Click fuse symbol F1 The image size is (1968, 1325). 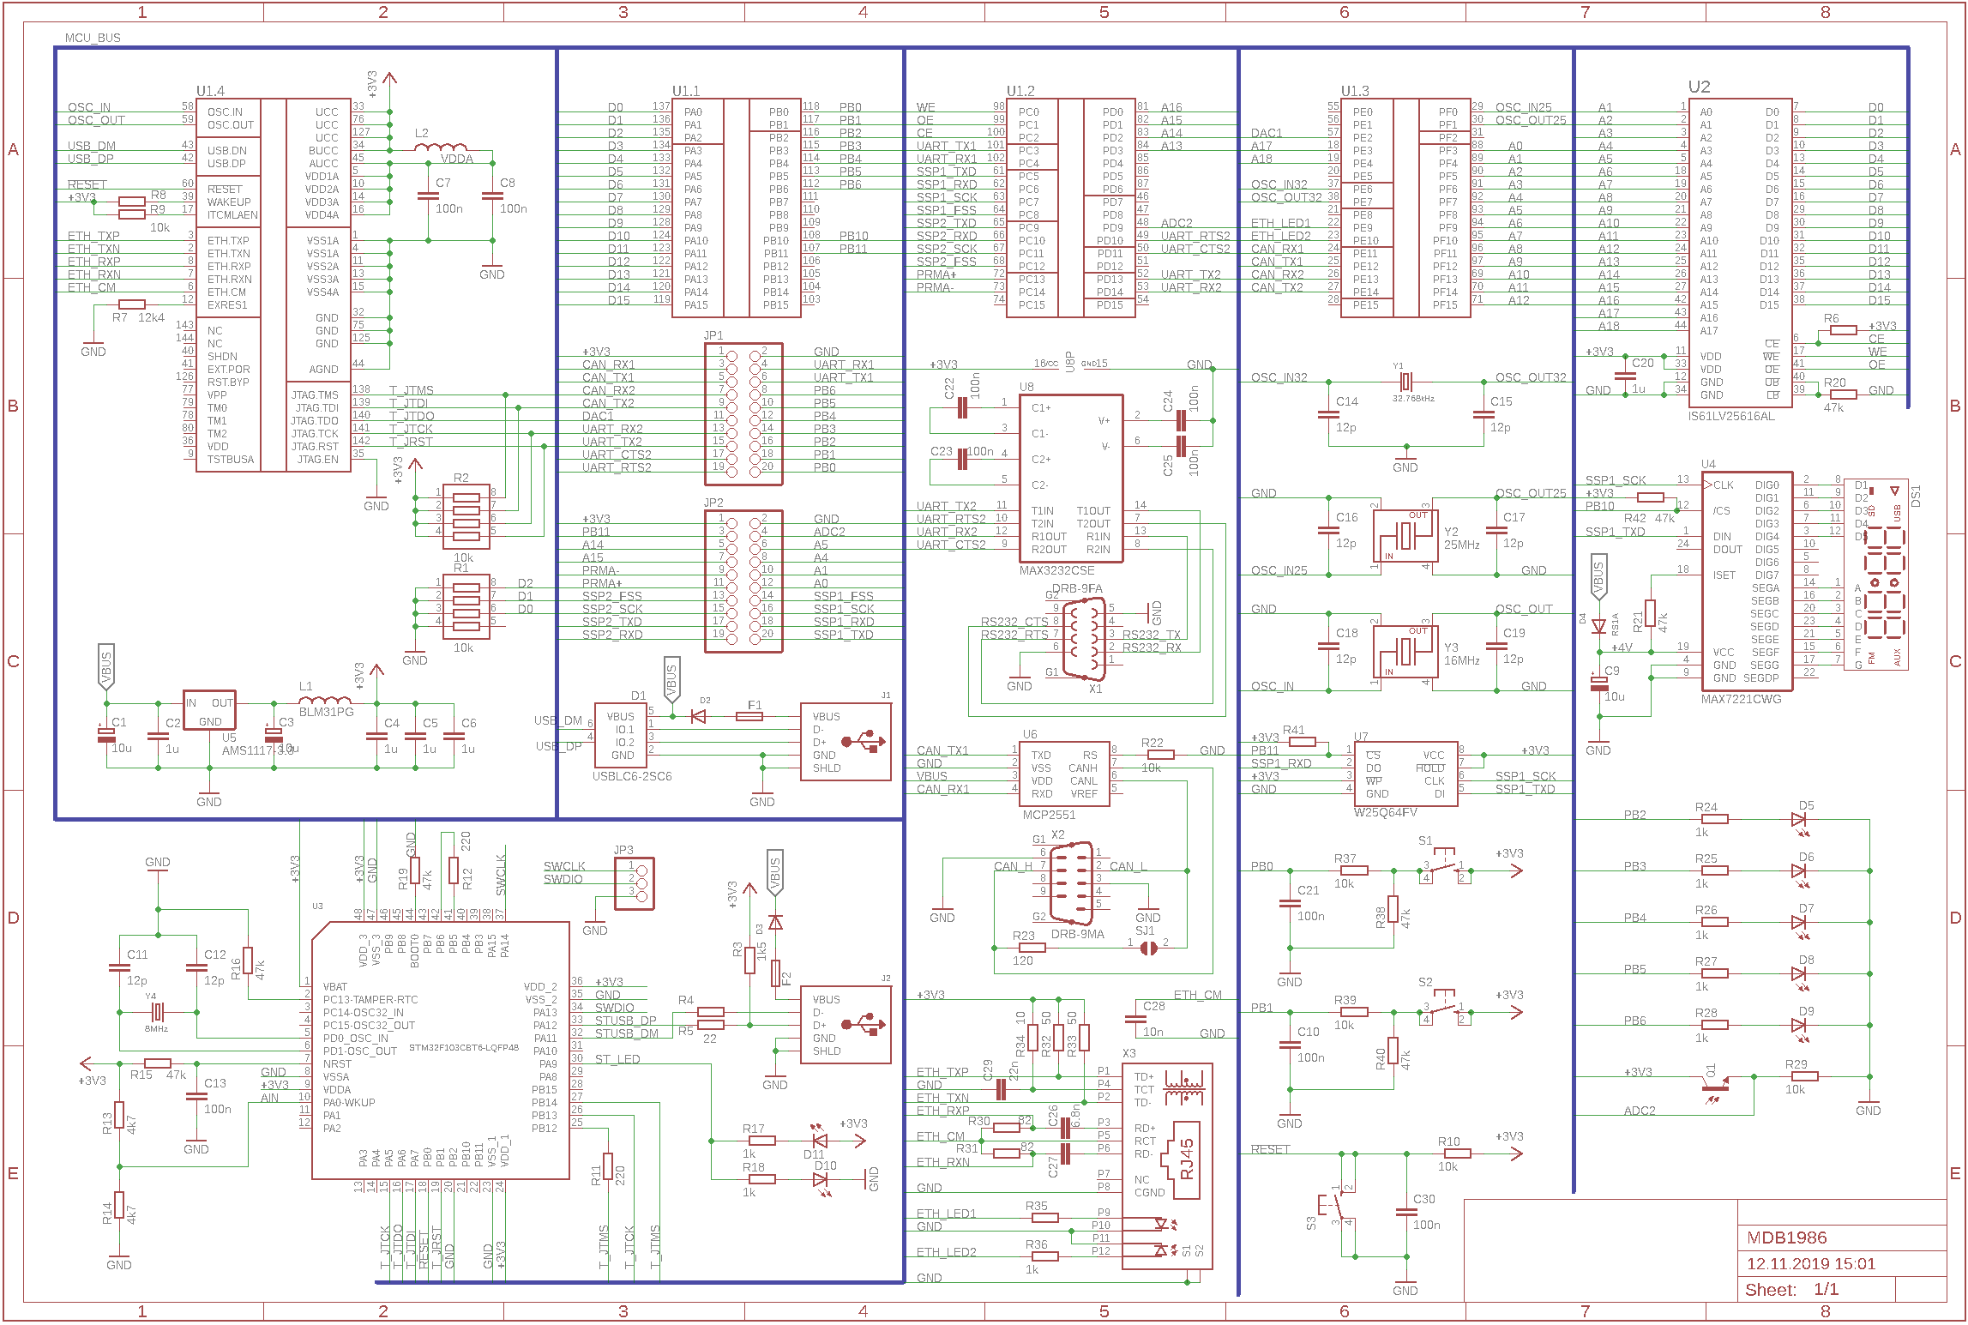click(x=749, y=716)
